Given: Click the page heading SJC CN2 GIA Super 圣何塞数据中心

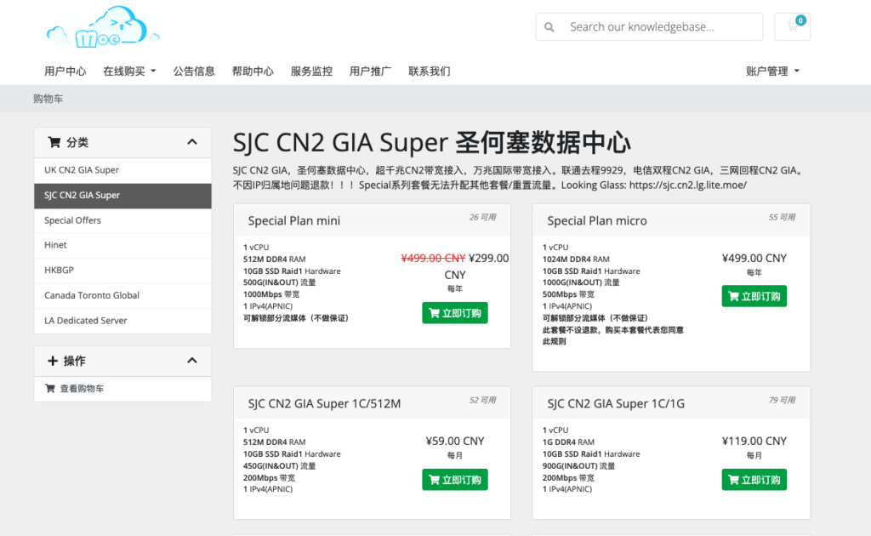Looking at the screenshot, I should pos(431,143).
